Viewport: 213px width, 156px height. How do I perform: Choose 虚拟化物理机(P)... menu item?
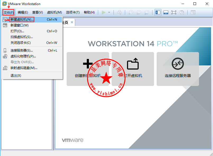[32, 56]
